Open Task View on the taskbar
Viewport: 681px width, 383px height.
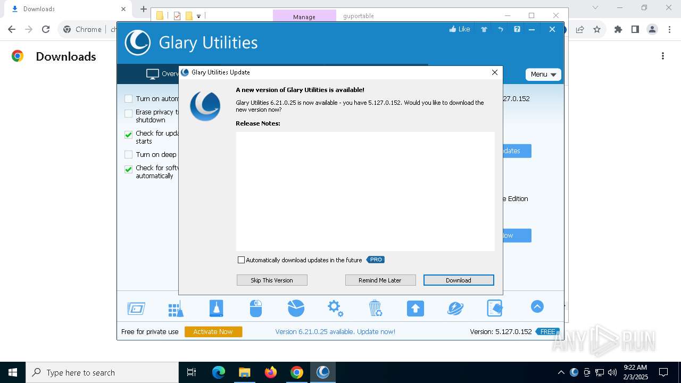(192, 372)
